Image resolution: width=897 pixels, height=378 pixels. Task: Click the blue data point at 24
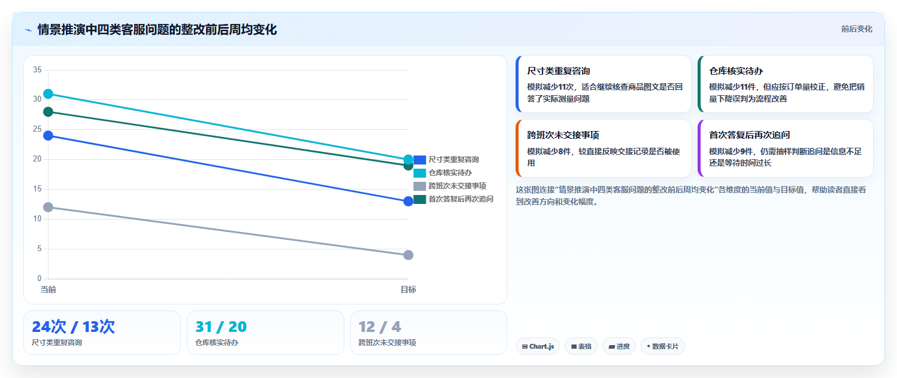coord(49,136)
